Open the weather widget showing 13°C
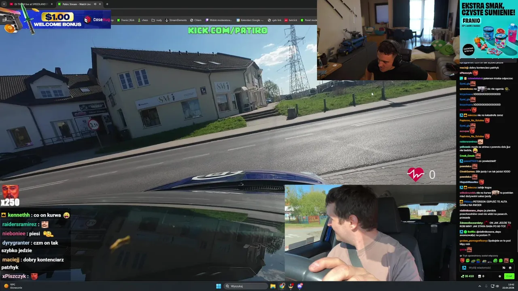 coord(12,286)
